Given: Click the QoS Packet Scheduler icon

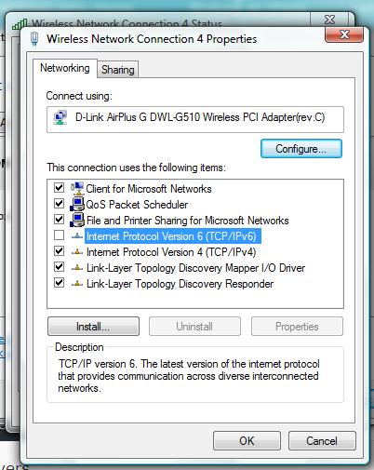Looking at the screenshot, I should [x=77, y=204].
